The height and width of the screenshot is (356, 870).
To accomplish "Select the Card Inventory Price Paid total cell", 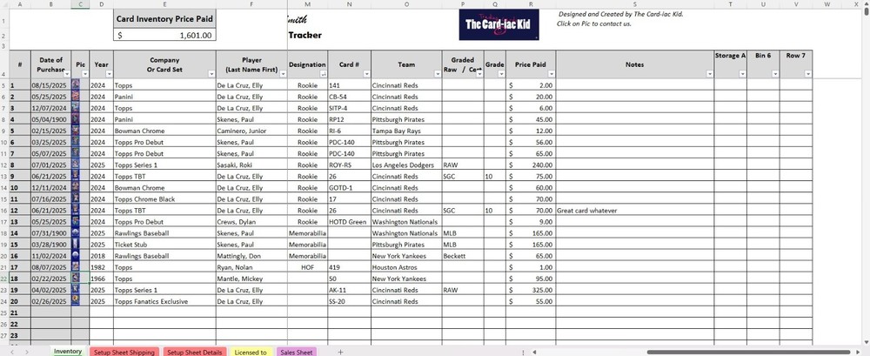I will [164, 35].
